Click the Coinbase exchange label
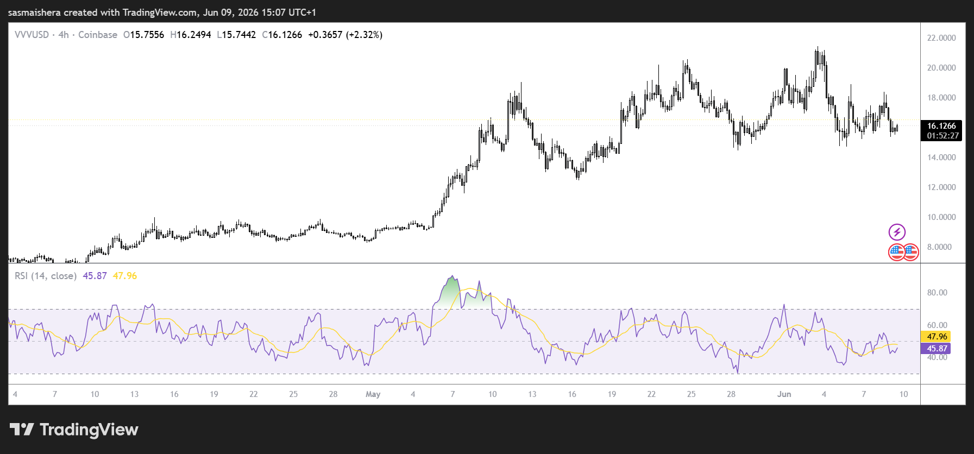The height and width of the screenshot is (454, 974). (98, 35)
